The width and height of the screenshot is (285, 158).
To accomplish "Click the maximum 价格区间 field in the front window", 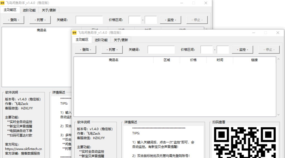I will pos(223,50).
